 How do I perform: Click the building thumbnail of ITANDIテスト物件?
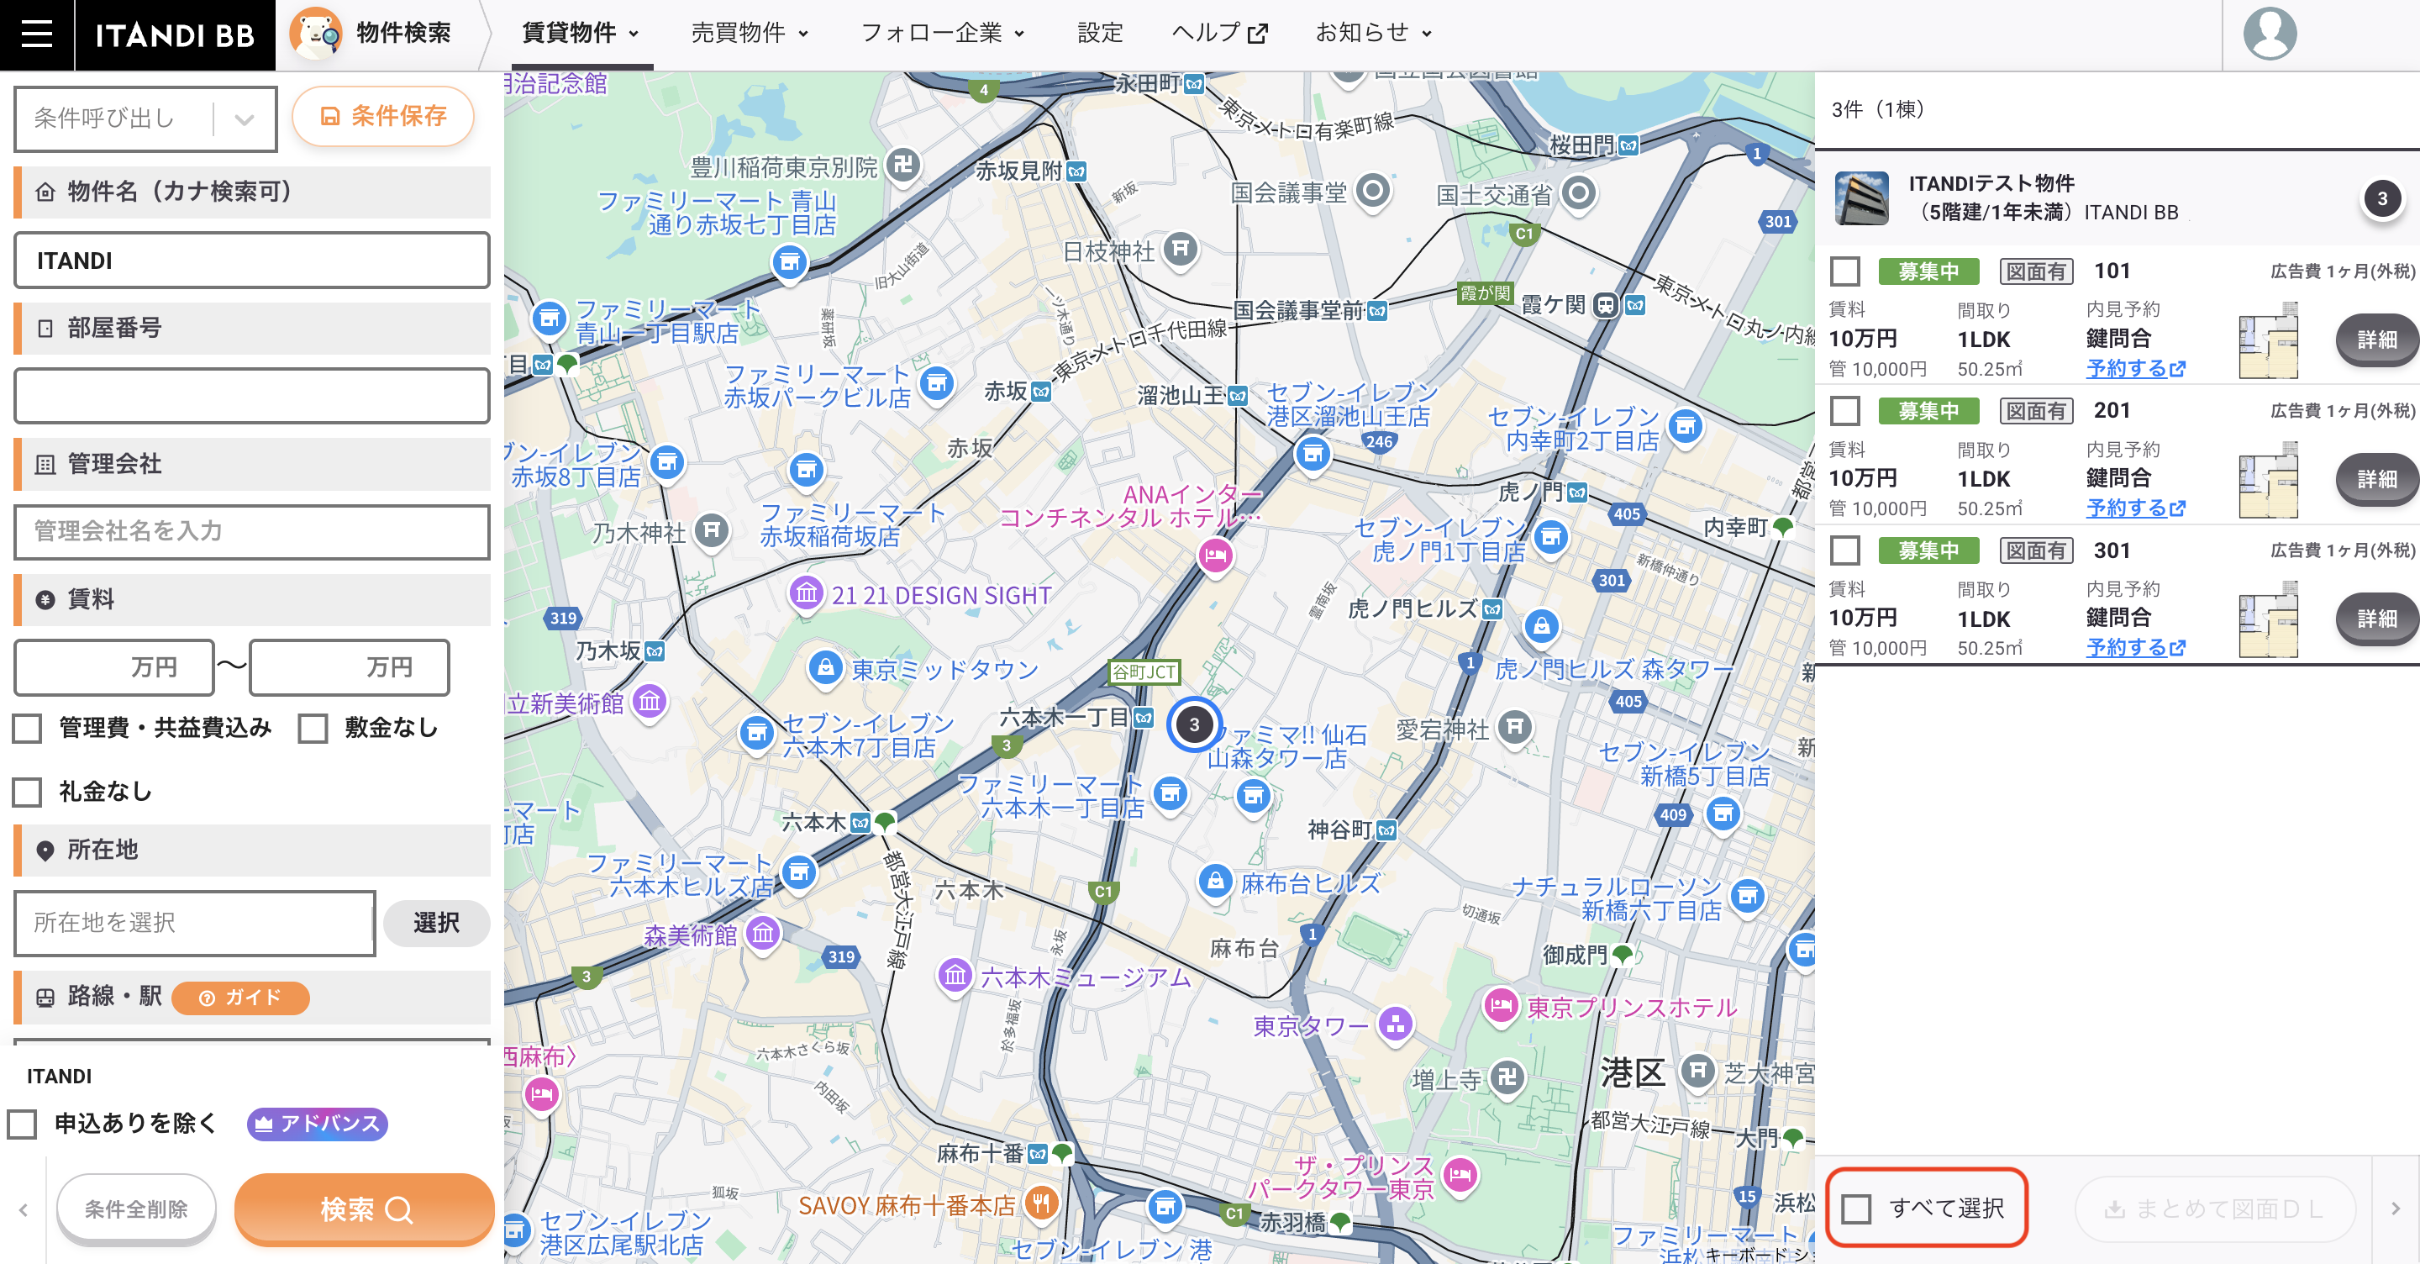1861,197
